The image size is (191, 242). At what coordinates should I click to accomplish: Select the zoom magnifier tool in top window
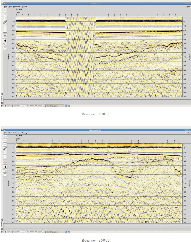pos(5,22)
